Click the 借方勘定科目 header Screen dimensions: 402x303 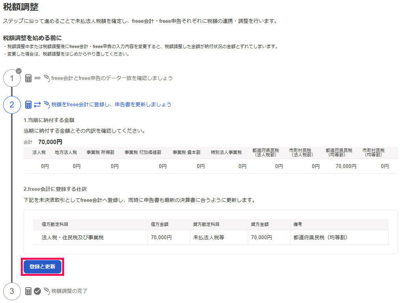pos(55,224)
